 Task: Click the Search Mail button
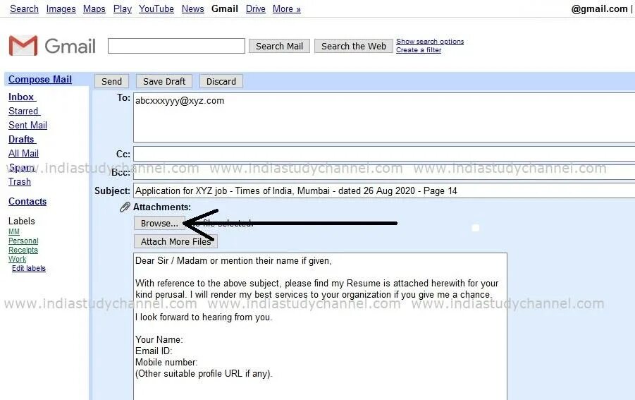click(x=279, y=46)
